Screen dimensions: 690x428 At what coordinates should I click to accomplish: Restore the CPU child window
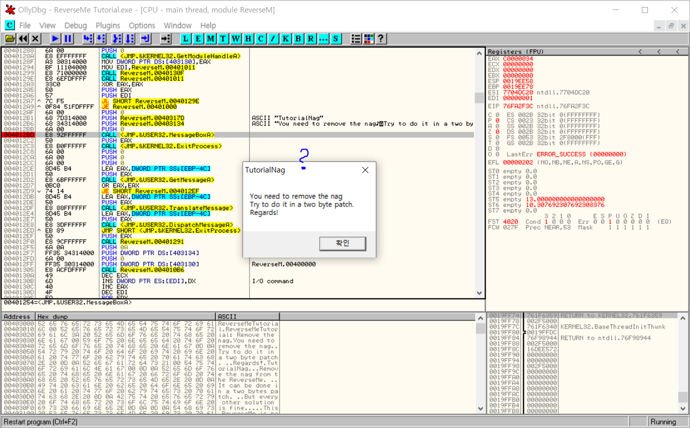pos(671,25)
